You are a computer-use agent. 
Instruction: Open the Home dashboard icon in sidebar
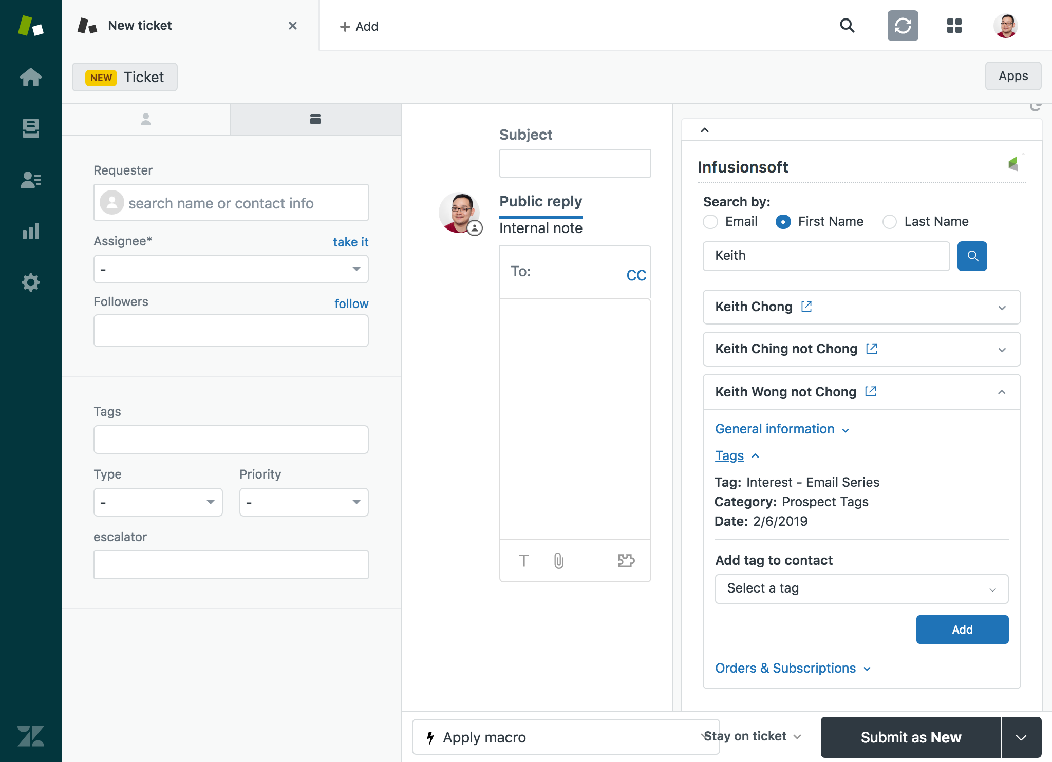[x=31, y=77]
